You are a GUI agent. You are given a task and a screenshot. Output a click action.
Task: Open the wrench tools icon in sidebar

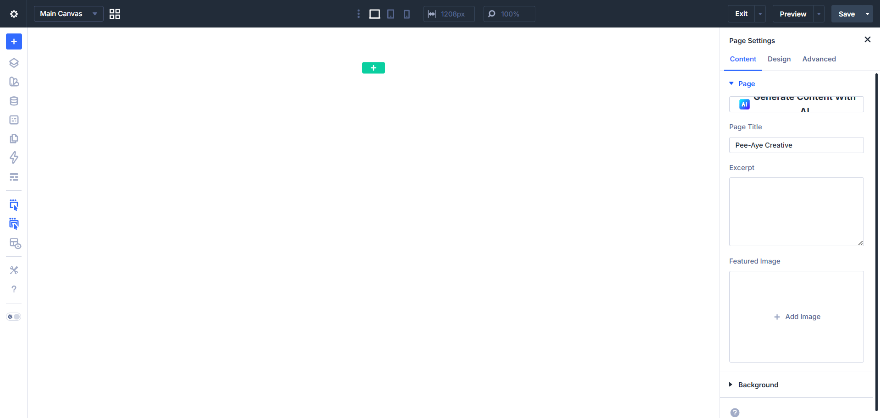pos(14,270)
